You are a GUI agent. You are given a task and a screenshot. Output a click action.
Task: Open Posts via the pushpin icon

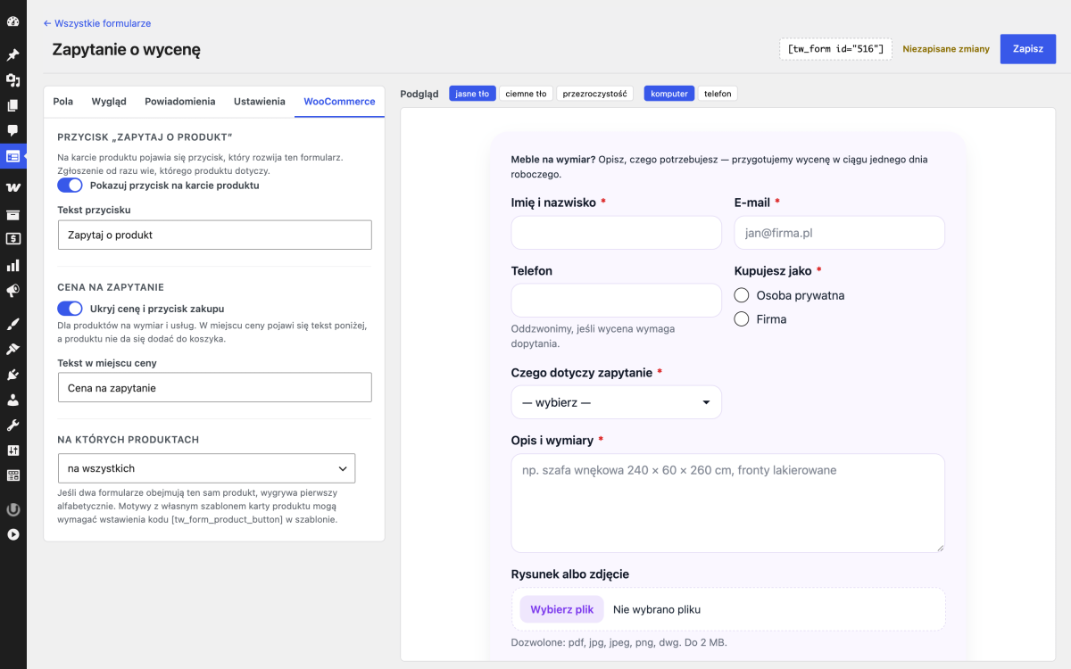pyautogui.click(x=13, y=54)
